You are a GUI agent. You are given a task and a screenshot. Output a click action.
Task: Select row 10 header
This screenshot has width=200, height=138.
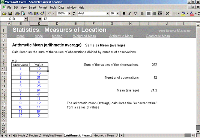[4, 69]
